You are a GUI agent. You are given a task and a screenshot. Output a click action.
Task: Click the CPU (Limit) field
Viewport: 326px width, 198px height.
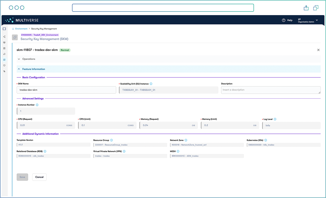107,125
